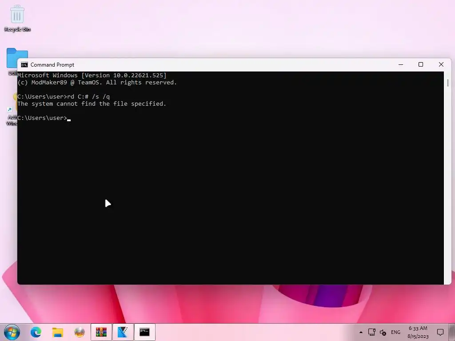Screen dimensions: 455x341
Task: Select the Command Prompt taskbar button
Action: (144, 332)
